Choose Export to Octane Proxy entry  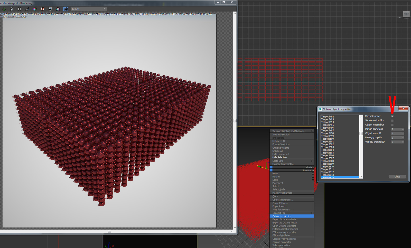292,223
